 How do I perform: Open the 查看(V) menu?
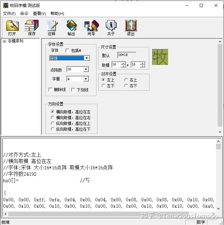click(39, 14)
